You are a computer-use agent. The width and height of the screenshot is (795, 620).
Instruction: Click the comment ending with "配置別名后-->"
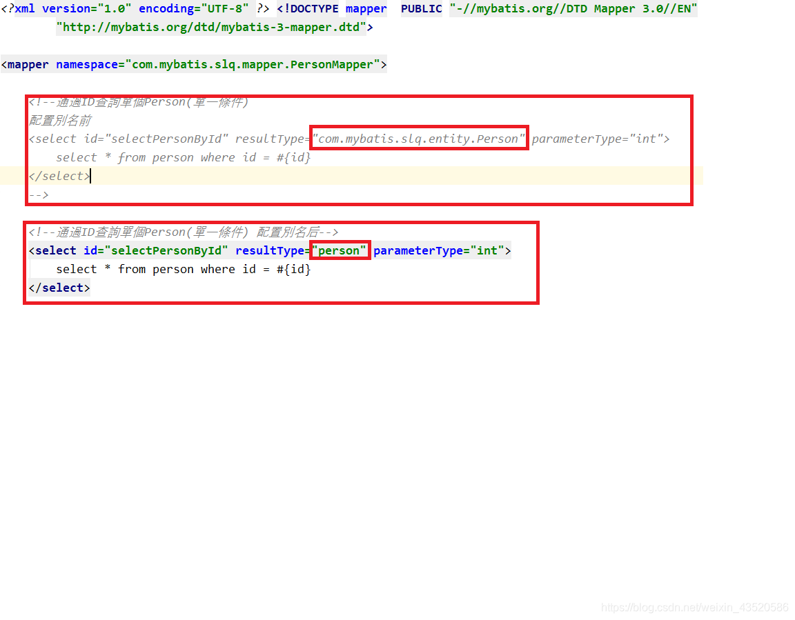[184, 232]
